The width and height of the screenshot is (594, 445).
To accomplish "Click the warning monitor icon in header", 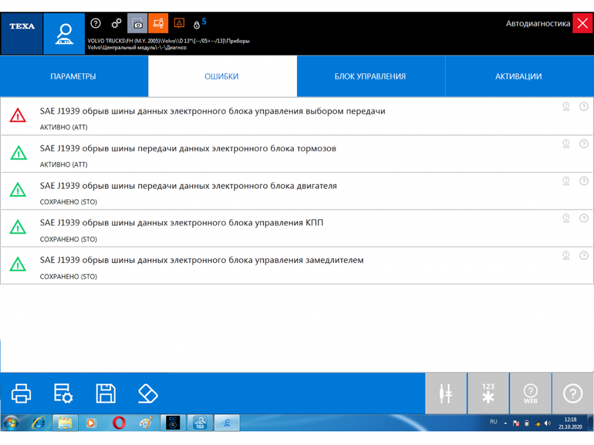I will (179, 24).
